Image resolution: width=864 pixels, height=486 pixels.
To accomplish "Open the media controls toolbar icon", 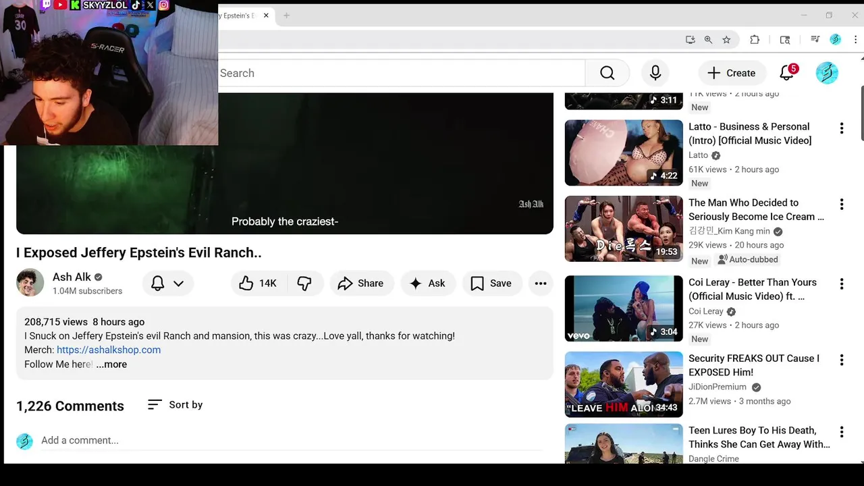I will (815, 40).
